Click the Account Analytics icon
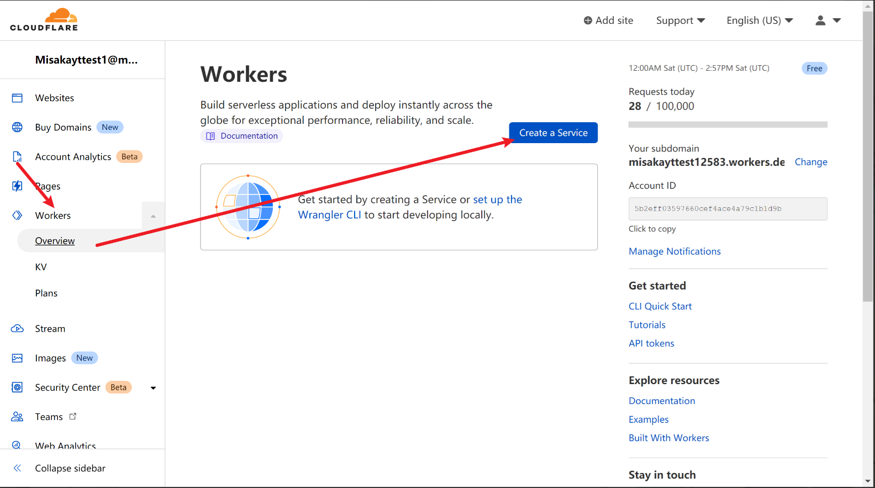The image size is (875, 488). coord(17,157)
